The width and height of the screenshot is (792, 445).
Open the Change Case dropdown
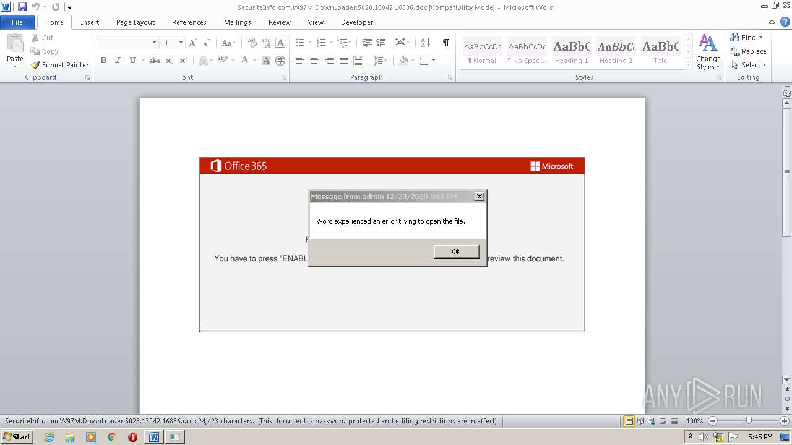point(228,43)
